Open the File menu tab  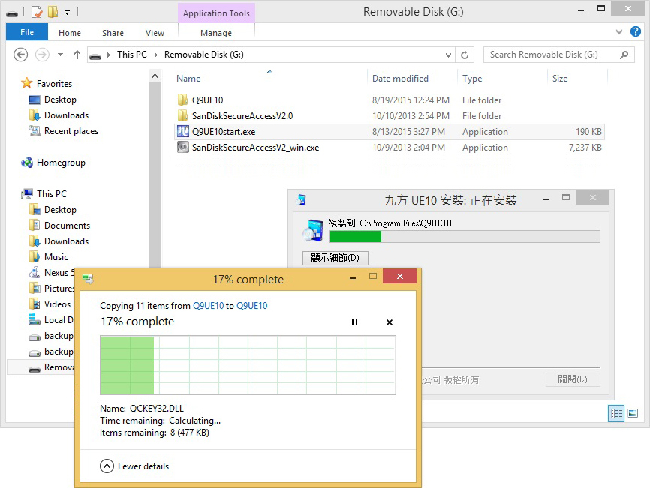tap(27, 32)
